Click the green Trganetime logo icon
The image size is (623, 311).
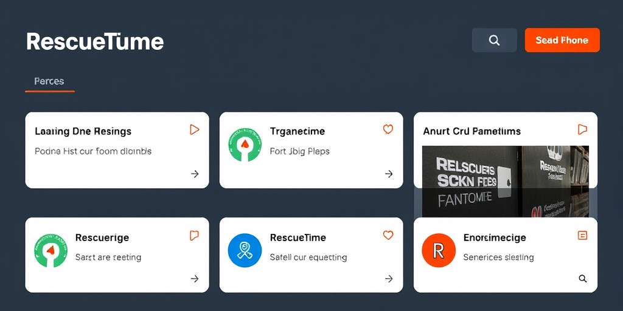[244, 145]
